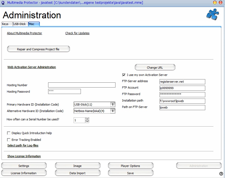This screenshot has height=178, width=225.
Task: Click About Multimedia Protector link
Action: pyautogui.click(x=24, y=33)
